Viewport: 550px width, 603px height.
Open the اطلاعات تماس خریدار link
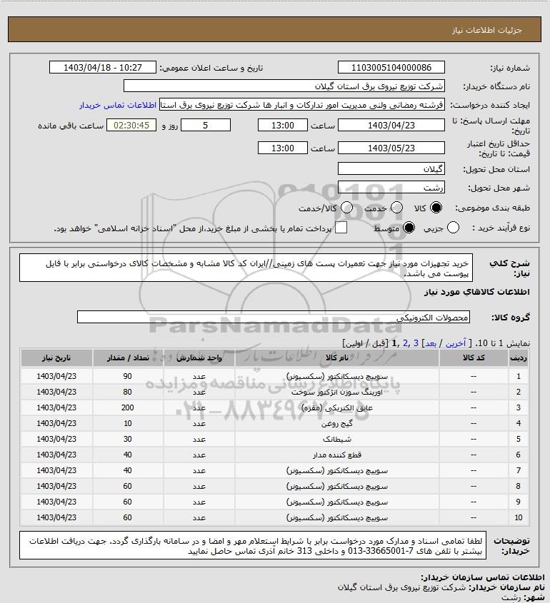click(x=118, y=105)
